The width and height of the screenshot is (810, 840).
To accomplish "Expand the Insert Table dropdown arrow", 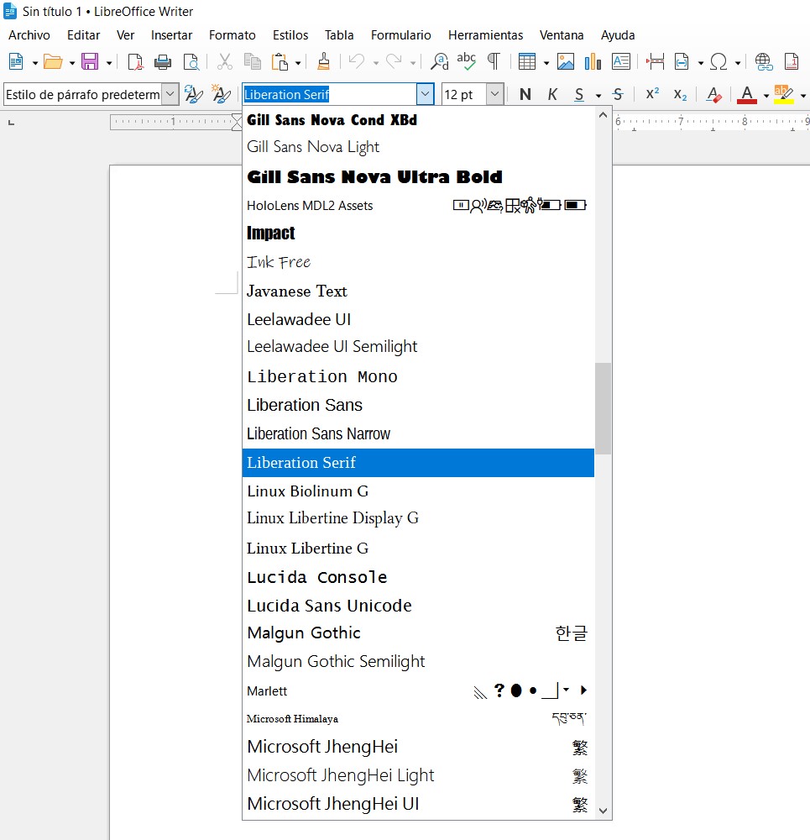I will [x=546, y=63].
